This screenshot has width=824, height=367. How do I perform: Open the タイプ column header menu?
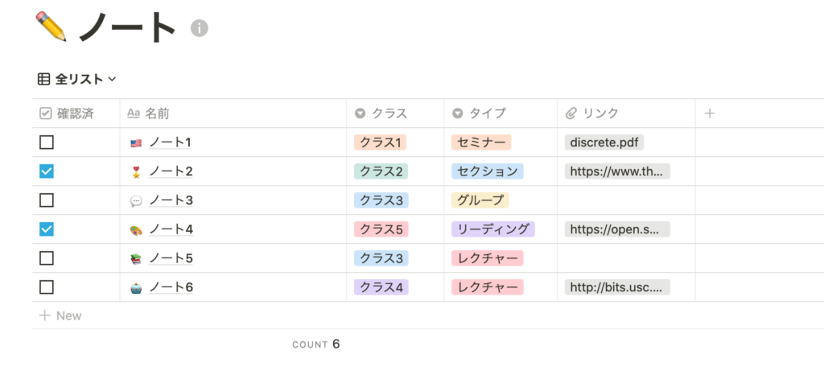[x=501, y=113]
